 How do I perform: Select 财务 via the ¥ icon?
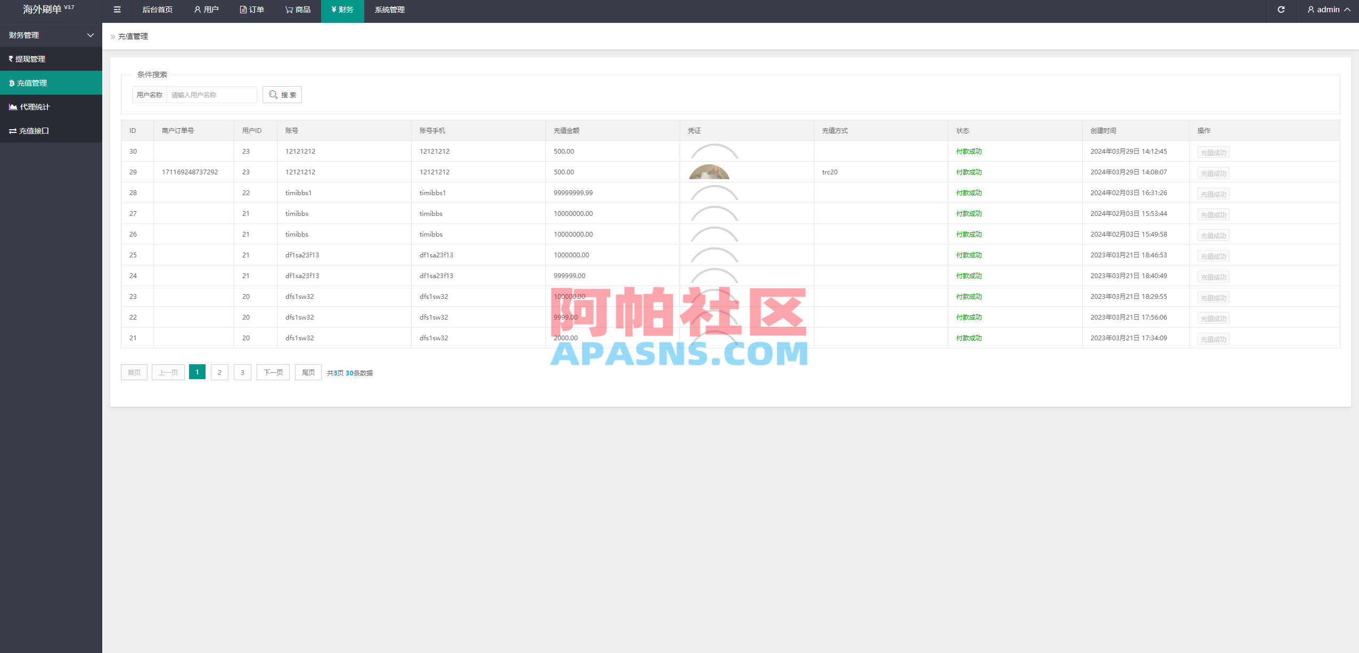[x=342, y=10]
